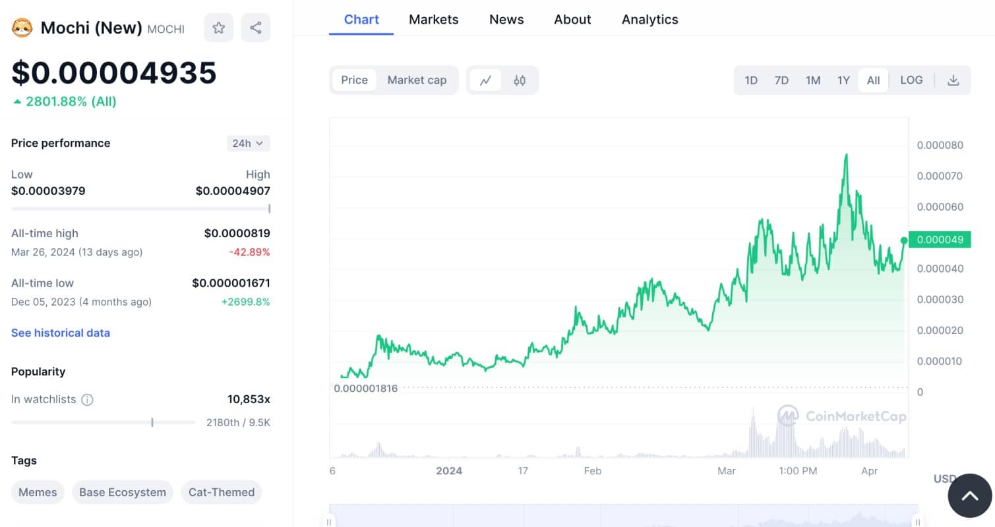This screenshot has height=527, width=995.
Task: Click the 1:00 PM label on the time axis
Action: coord(798,470)
